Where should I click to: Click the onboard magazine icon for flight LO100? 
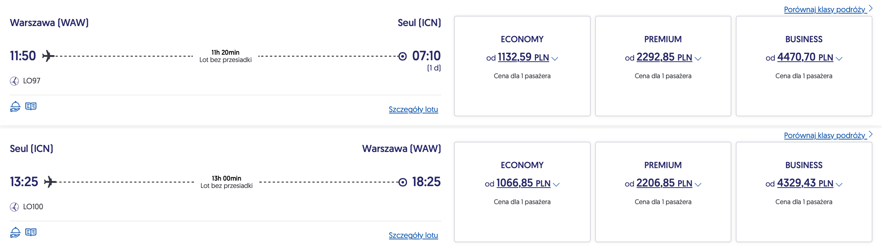coord(31,232)
